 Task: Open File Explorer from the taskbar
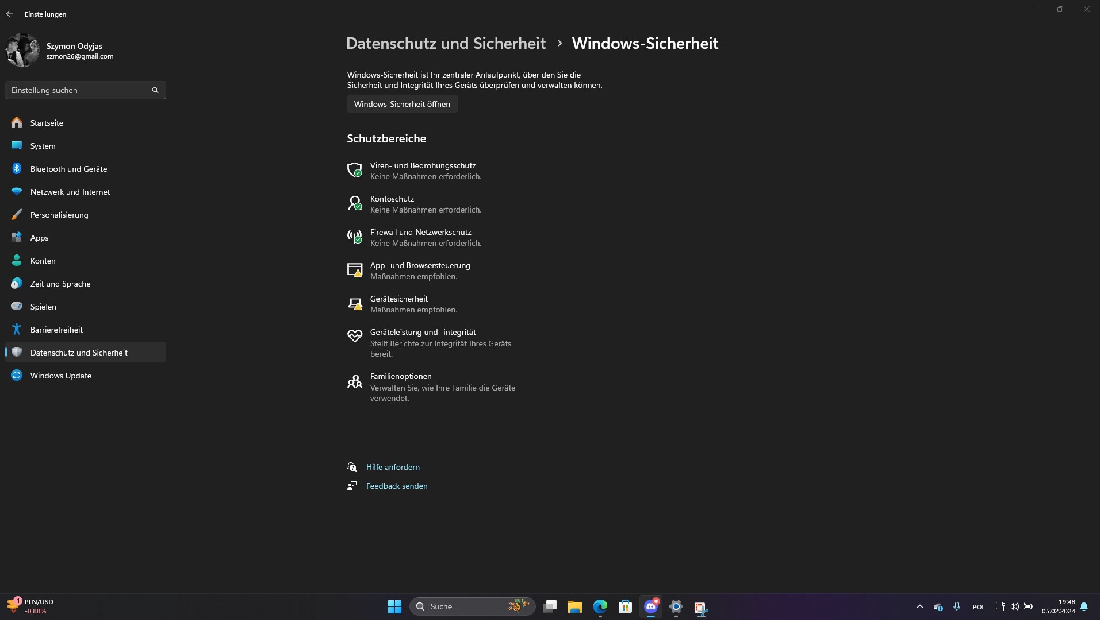[x=574, y=606]
